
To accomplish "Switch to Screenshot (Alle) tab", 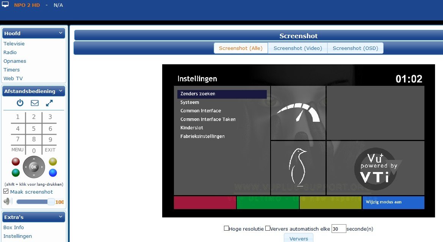I will [241, 48].
